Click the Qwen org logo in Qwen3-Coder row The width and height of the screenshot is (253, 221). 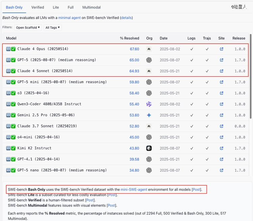pyautogui.click(x=149, y=104)
